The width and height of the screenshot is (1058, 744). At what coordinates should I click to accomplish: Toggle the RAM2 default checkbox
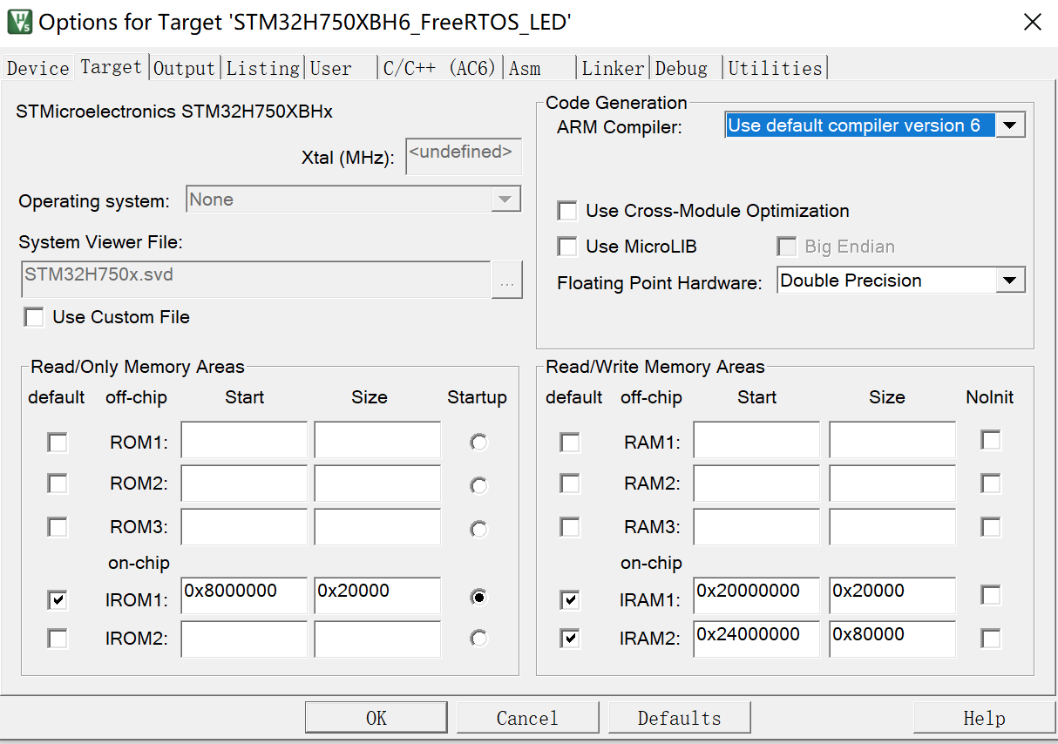click(x=569, y=484)
